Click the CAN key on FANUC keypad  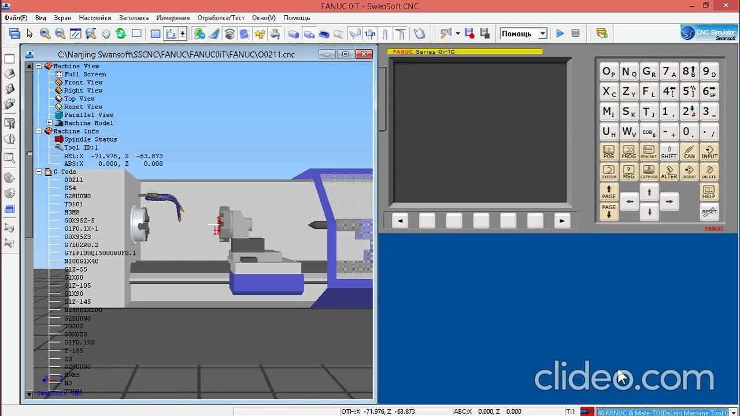tap(689, 153)
